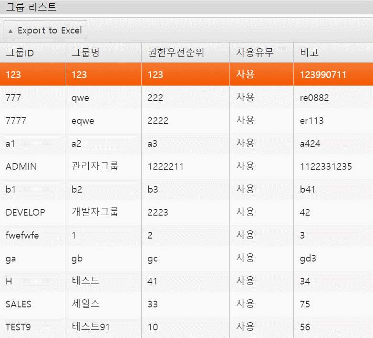
Task: Select group ID b1
Action: 10,189
